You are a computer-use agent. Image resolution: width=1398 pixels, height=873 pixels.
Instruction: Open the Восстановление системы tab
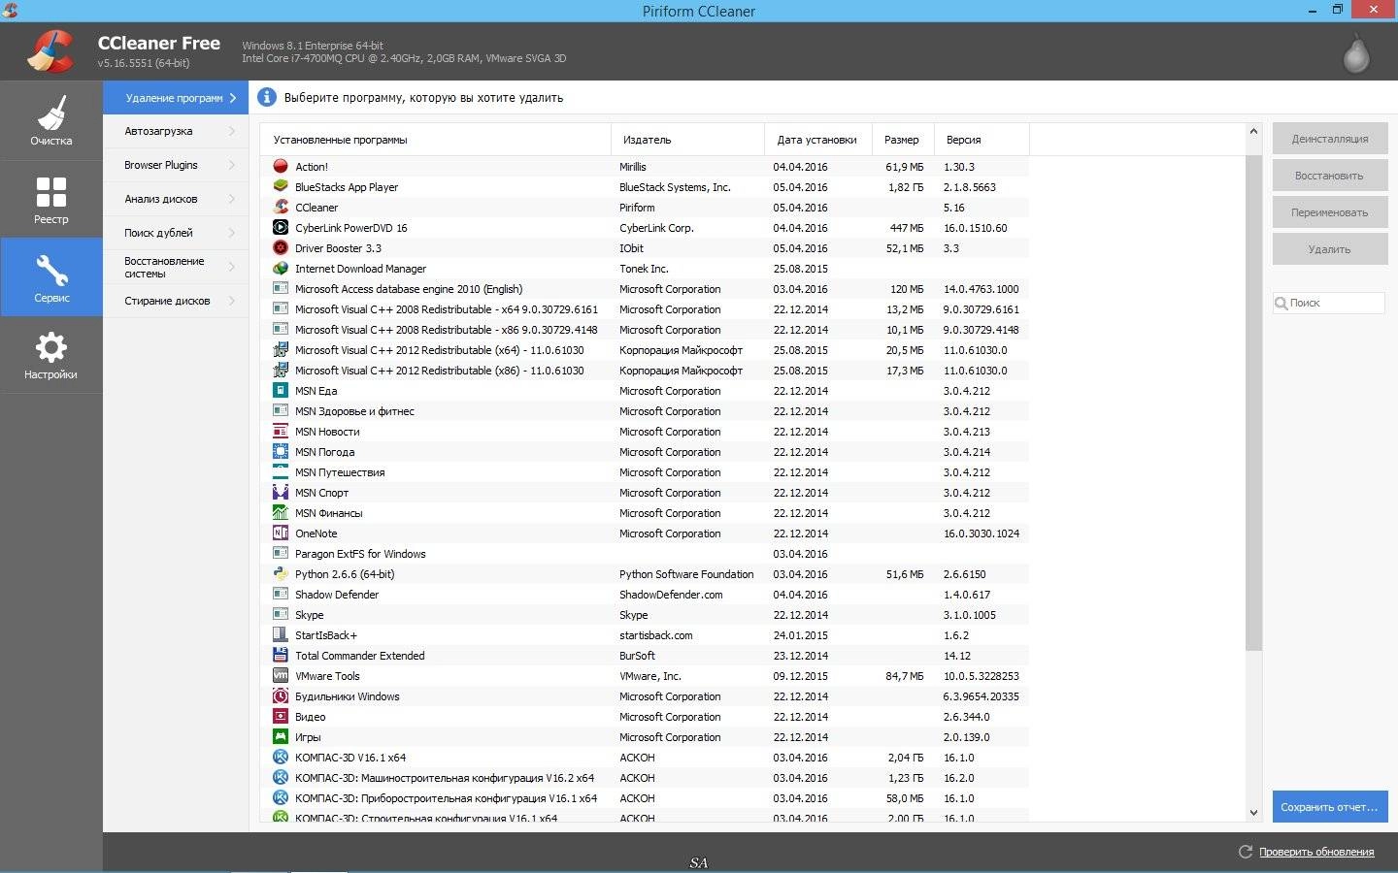pos(176,267)
